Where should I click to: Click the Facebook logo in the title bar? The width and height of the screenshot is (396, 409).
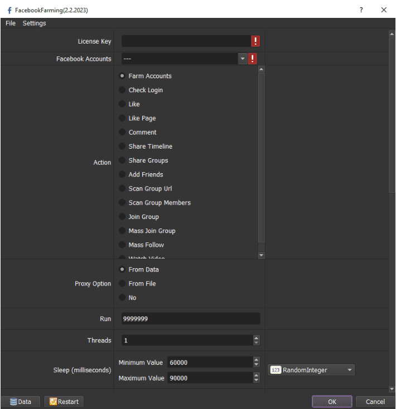(9, 10)
